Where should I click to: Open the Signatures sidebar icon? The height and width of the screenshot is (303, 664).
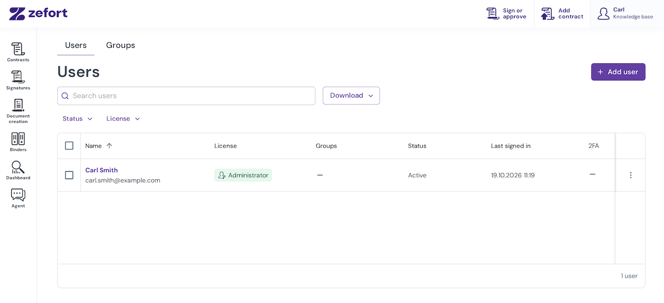coord(18,81)
